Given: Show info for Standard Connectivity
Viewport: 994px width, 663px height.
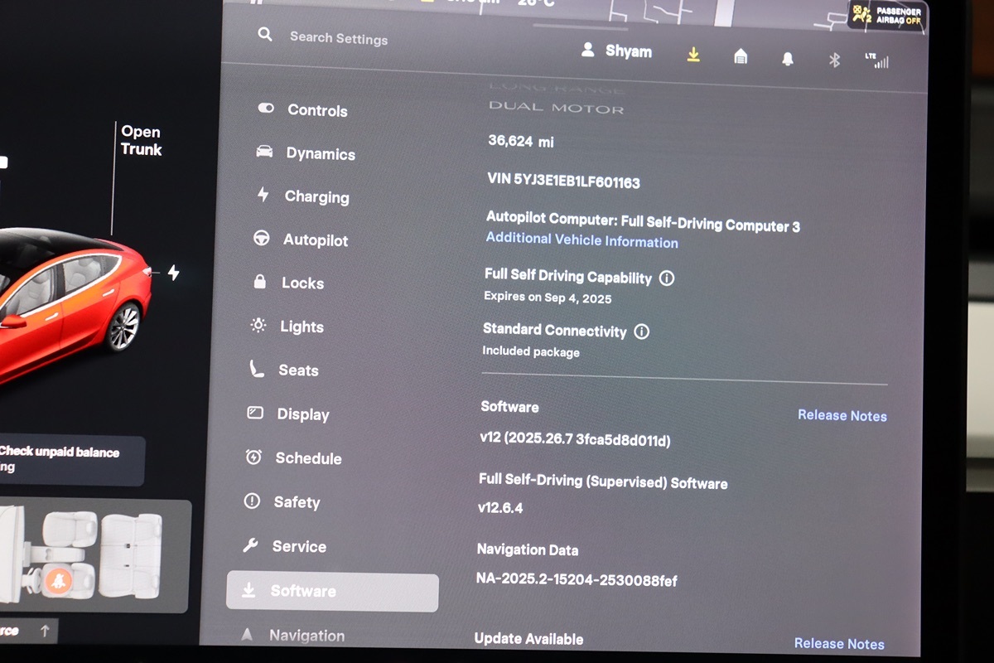Looking at the screenshot, I should tap(641, 331).
